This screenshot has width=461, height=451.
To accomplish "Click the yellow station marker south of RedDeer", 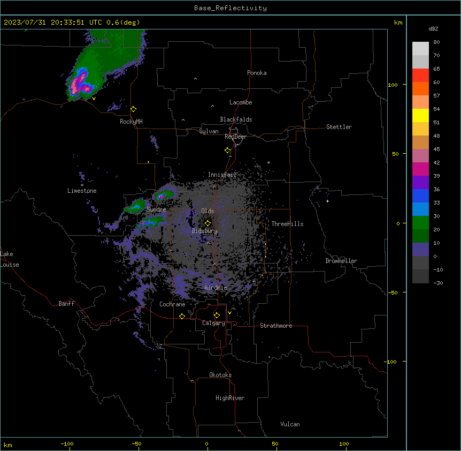I will tap(228, 151).
